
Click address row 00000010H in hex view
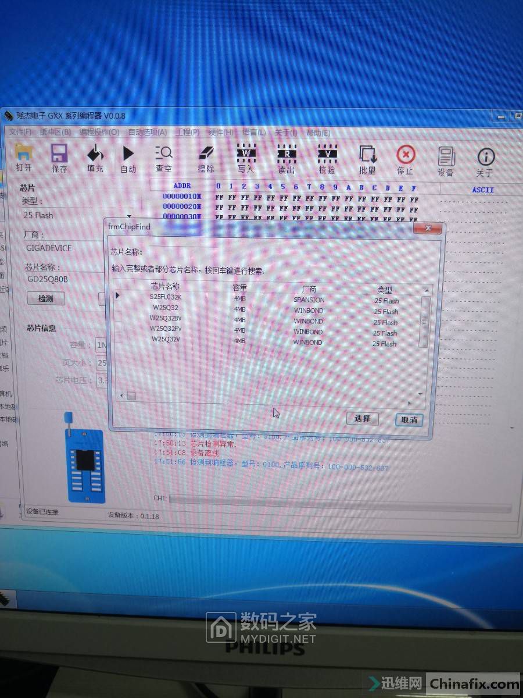[x=182, y=197]
